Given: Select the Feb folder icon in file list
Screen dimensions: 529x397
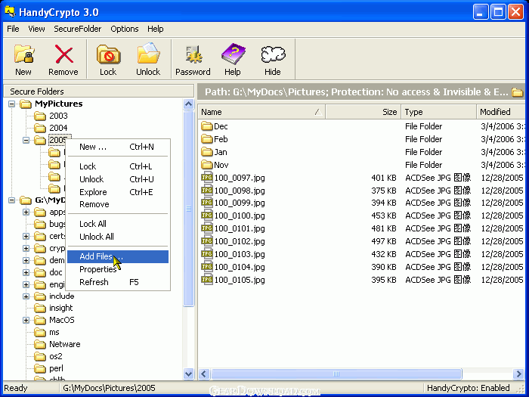Looking at the screenshot, I should click(x=207, y=139).
